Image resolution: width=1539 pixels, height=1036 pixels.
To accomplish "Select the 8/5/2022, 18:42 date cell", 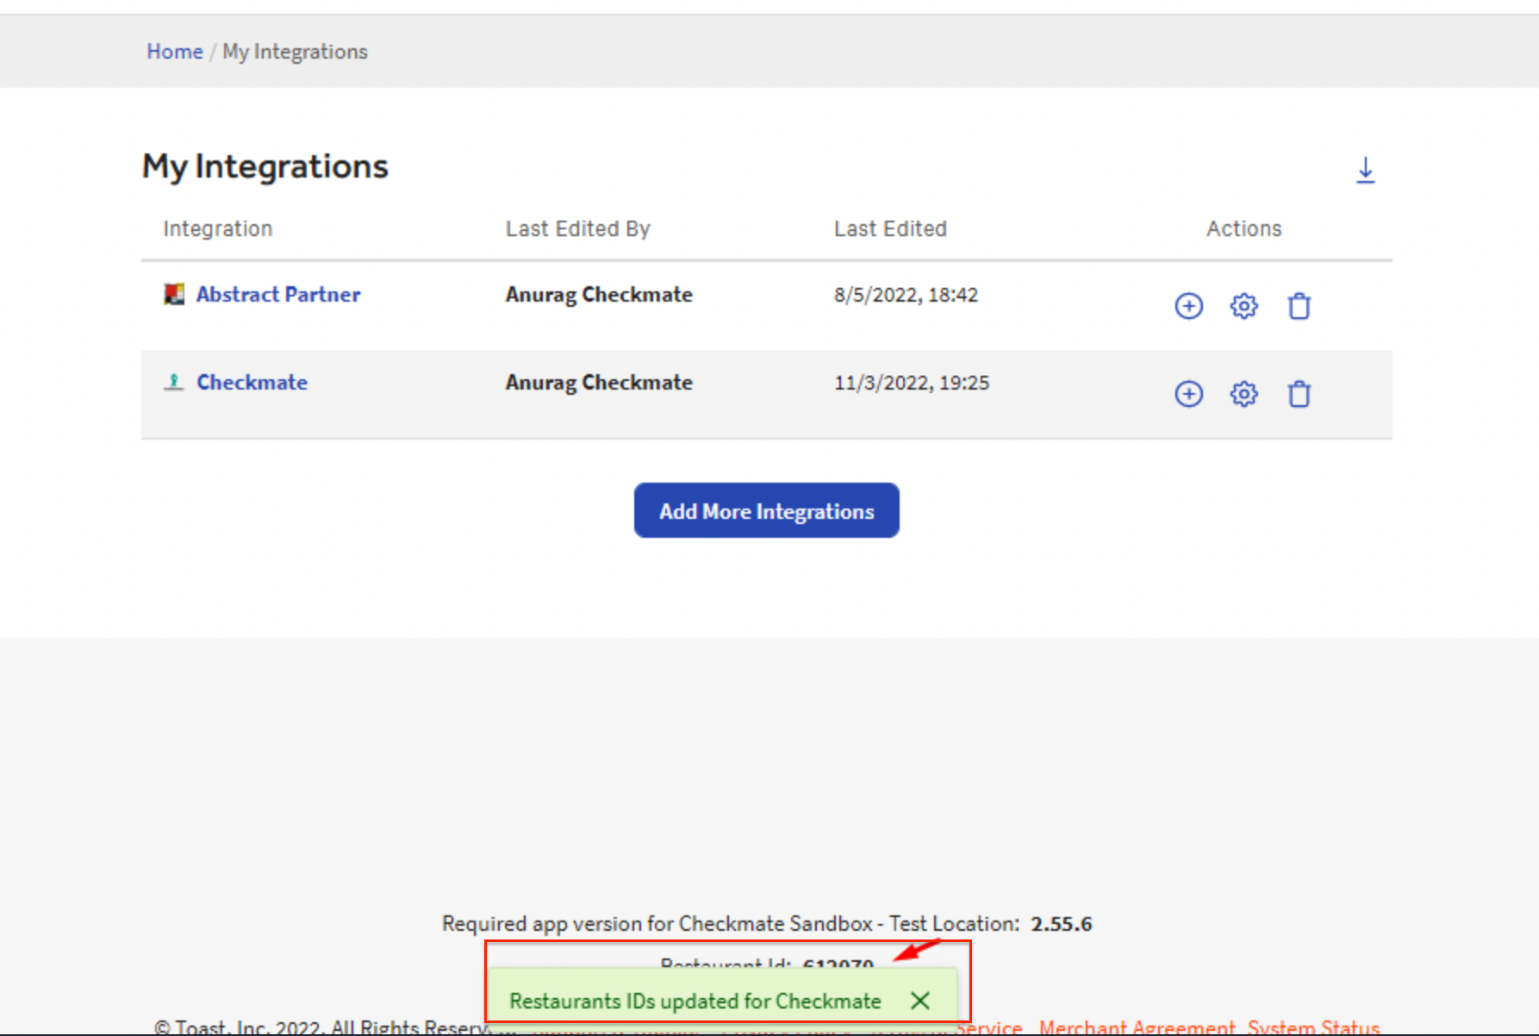I will pyautogui.click(x=906, y=295).
